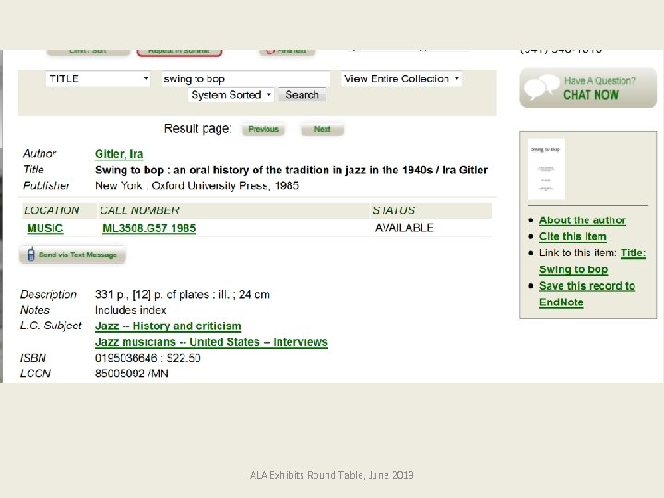Open author link Gitler, Ira
This screenshot has width=664, height=498.
(119, 154)
